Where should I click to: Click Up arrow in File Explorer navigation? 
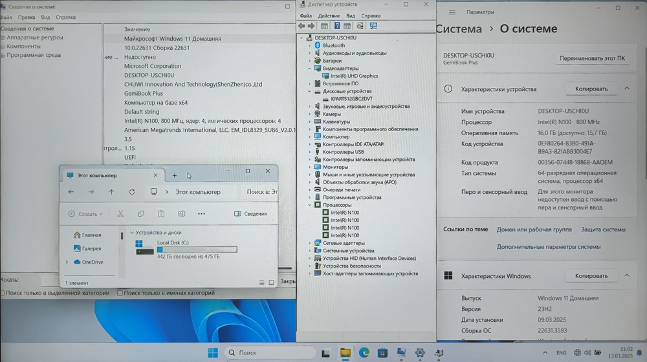tap(111, 192)
